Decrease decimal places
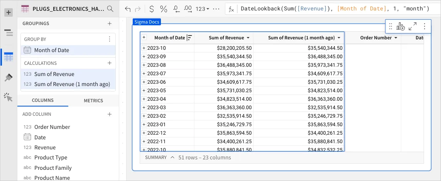 (176, 9)
